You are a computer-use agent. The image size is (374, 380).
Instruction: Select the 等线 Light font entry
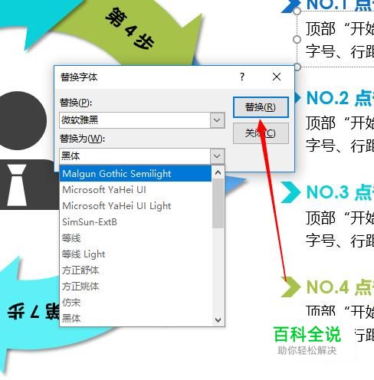136,254
